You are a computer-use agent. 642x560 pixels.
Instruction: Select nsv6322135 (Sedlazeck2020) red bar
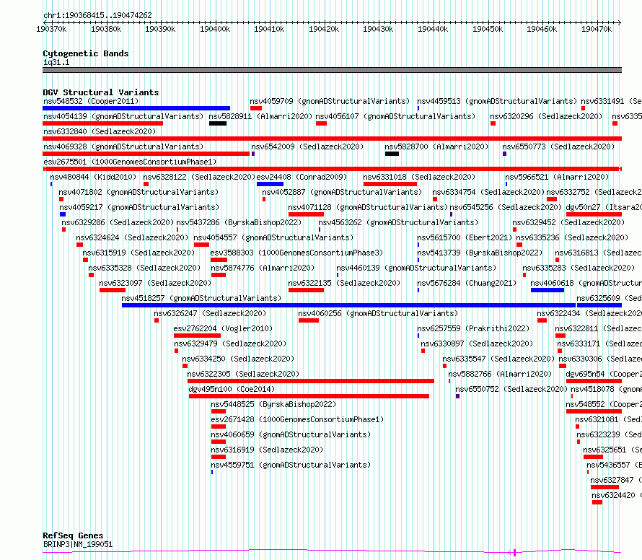pos(307,290)
